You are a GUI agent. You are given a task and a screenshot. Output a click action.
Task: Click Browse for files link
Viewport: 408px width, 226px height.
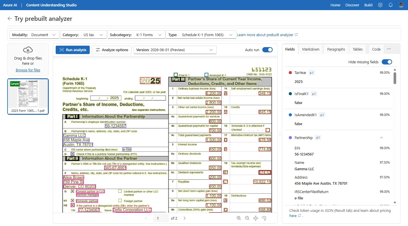tap(28, 70)
